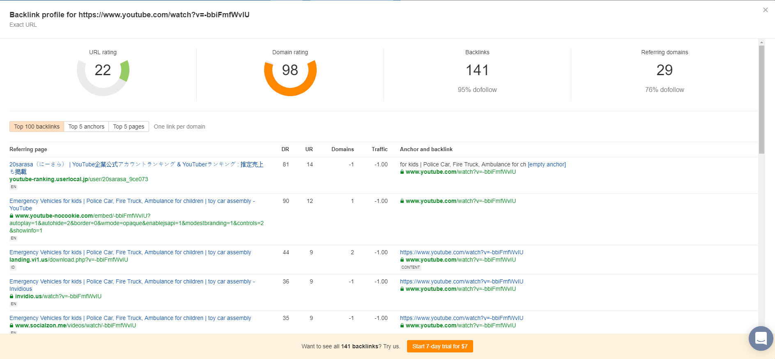
Task: Click lock icon beside invidio.us URL
Action: pos(11,296)
